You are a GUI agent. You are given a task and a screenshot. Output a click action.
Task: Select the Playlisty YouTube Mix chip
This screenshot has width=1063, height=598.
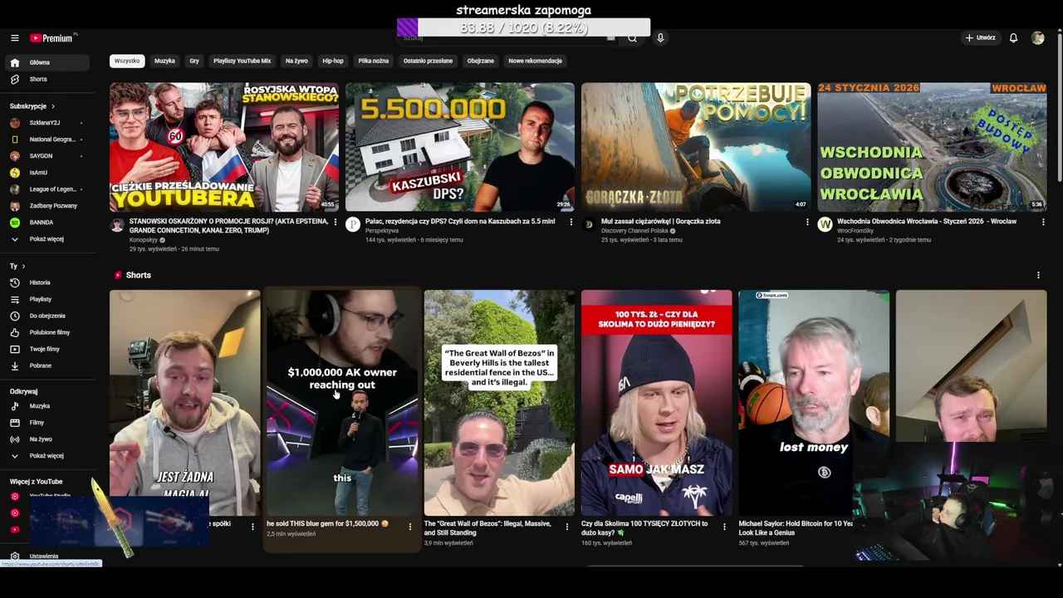pyautogui.click(x=242, y=61)
